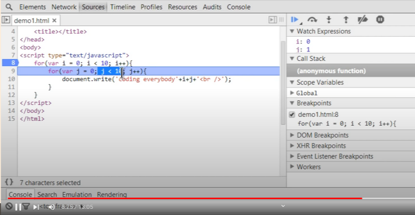This screenshot has width=415, height=215.
Task: Click the watch expression j: 1
Action: click(x=303, y=50)
